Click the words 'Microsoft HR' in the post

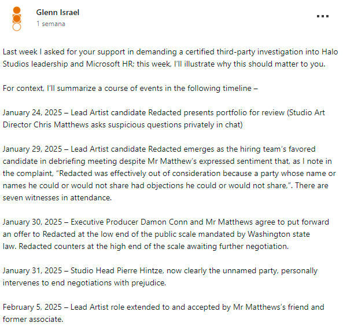[x=109, y=64]
